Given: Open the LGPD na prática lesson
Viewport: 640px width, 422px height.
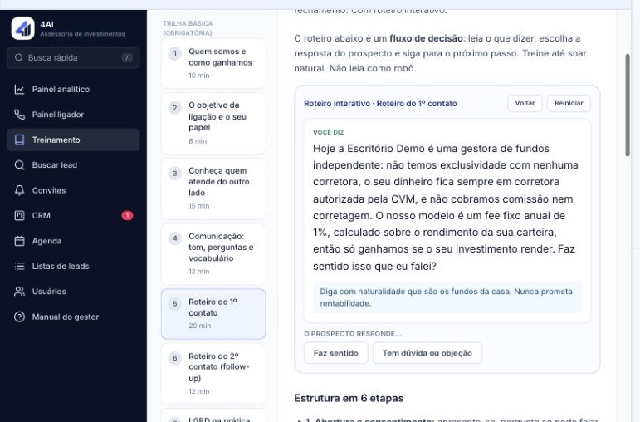Looking at the screenshot, I should coord(213,415).
